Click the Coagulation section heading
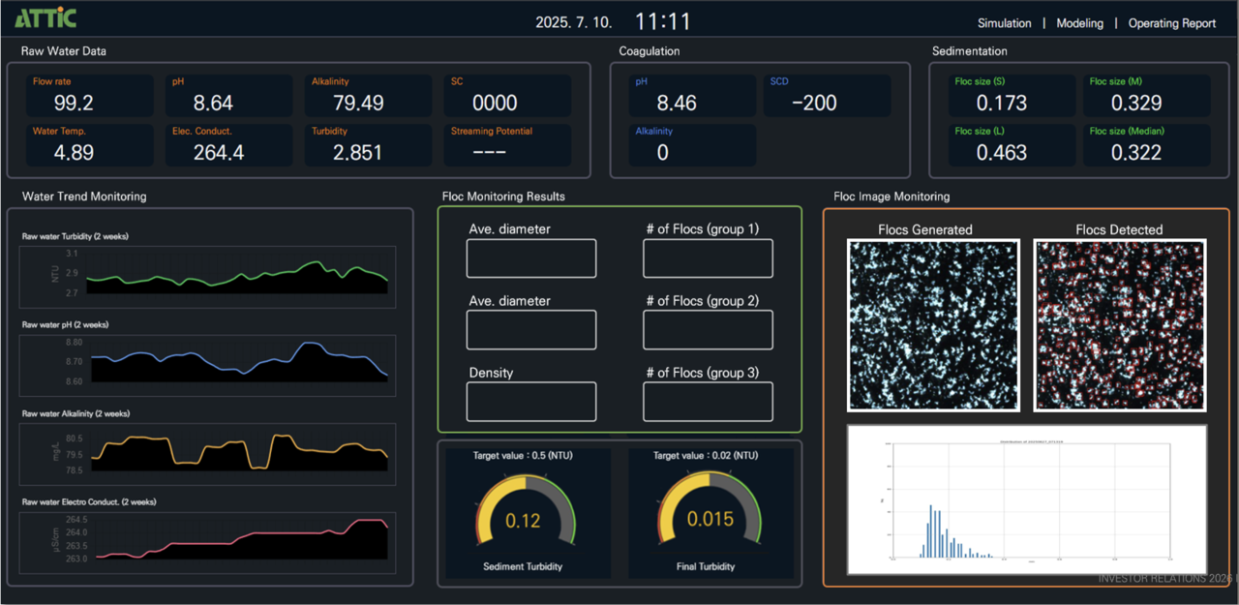This screenshot has width=1239, height=605. 650,51
